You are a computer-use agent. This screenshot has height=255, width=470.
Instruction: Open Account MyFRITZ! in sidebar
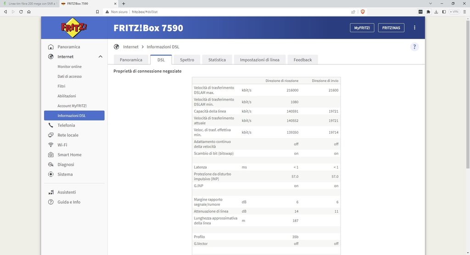pyautogui.click(x=72, y=106)
